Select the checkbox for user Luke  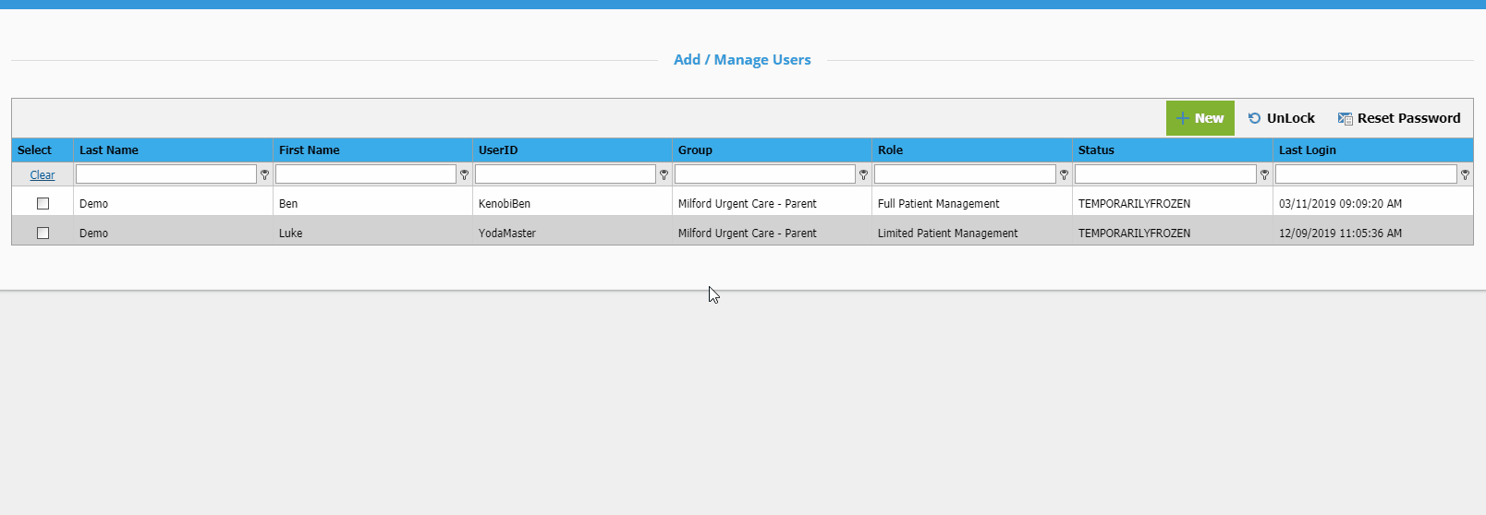pyautogui.click(x=43, y=233)
